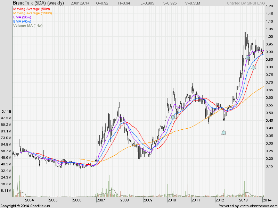Click the 2007 year label on time axis
This screenshot has width=278, height=208.
point(101,200)
